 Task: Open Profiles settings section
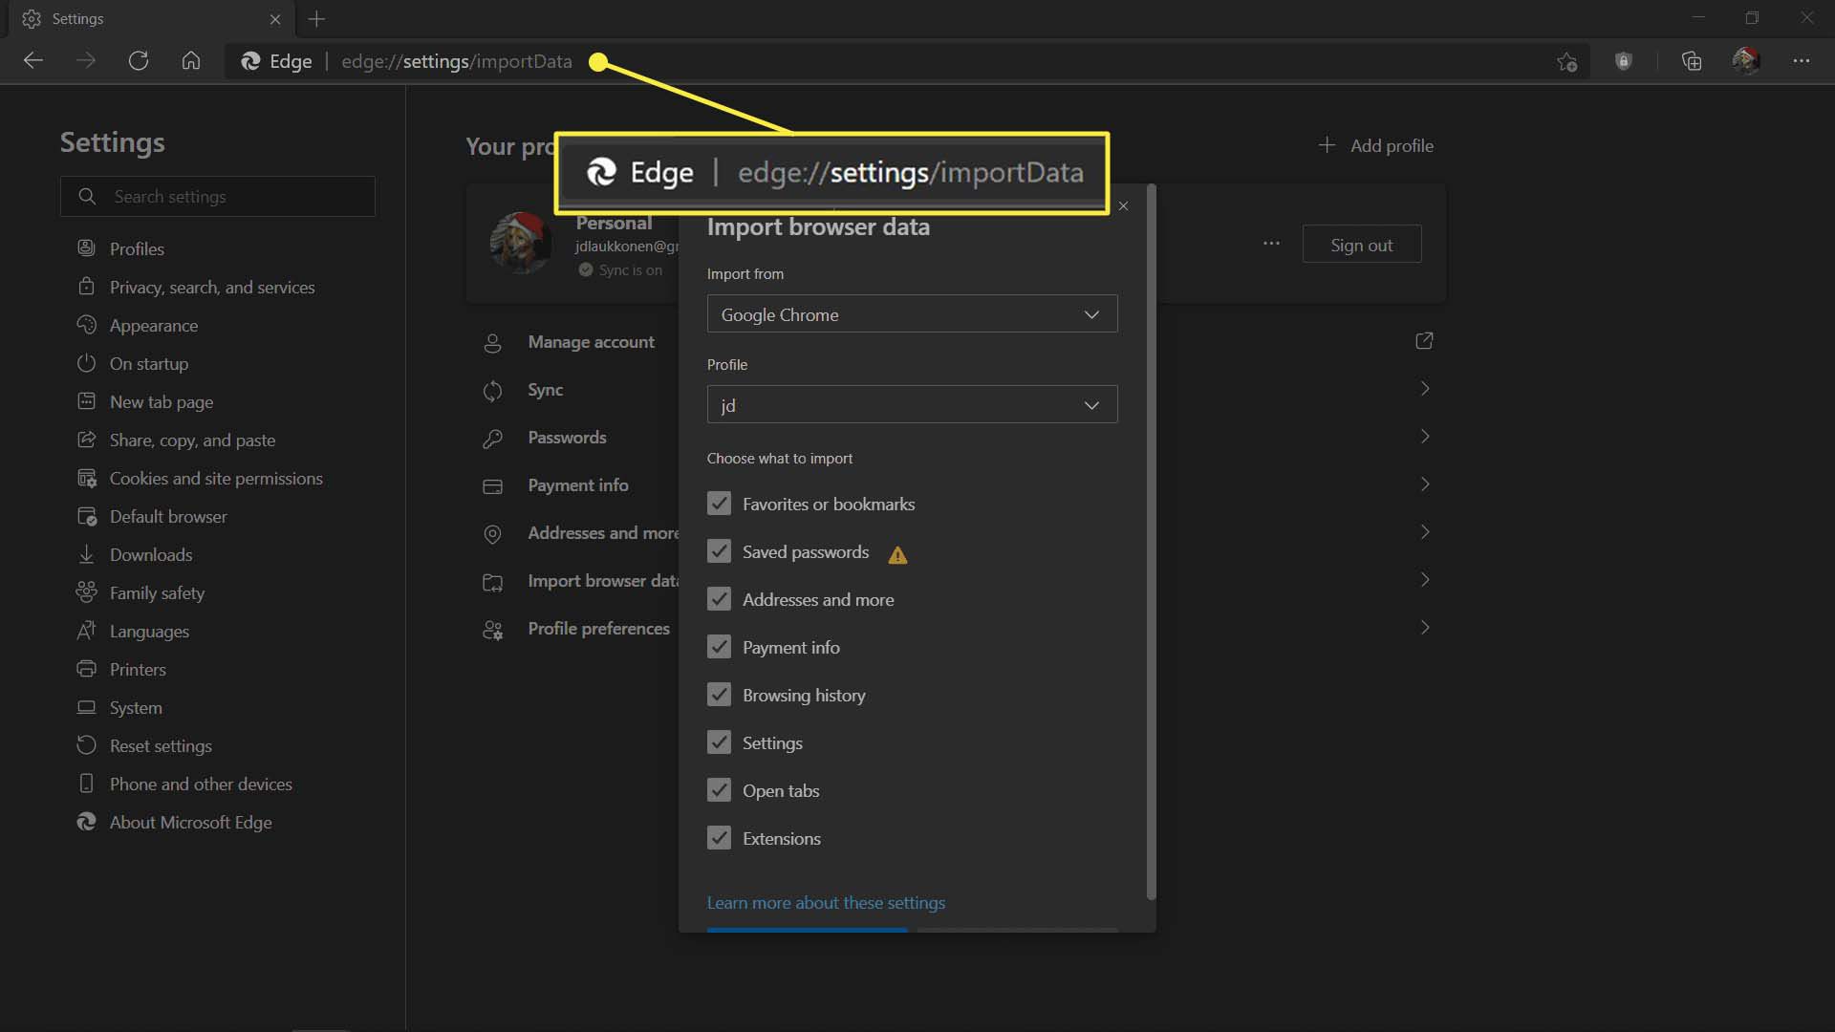click(x=138, y=248)
